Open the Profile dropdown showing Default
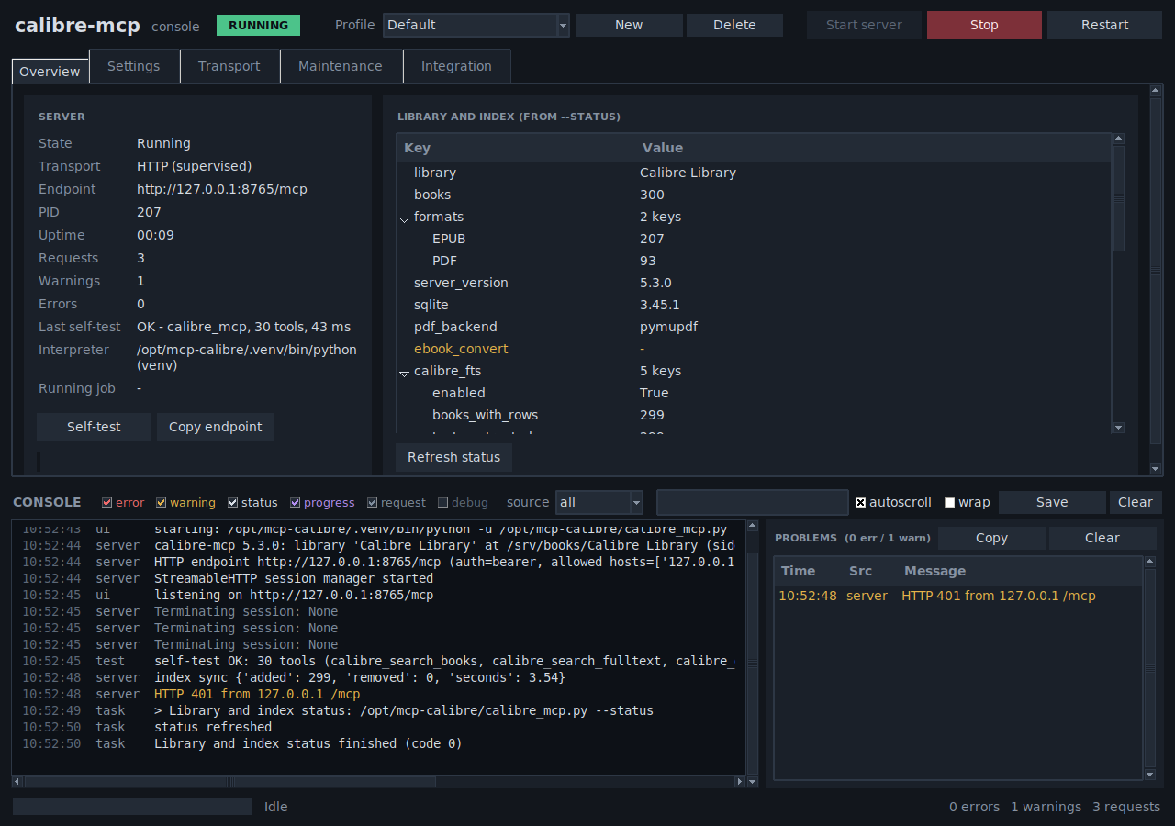 (476, 25)
